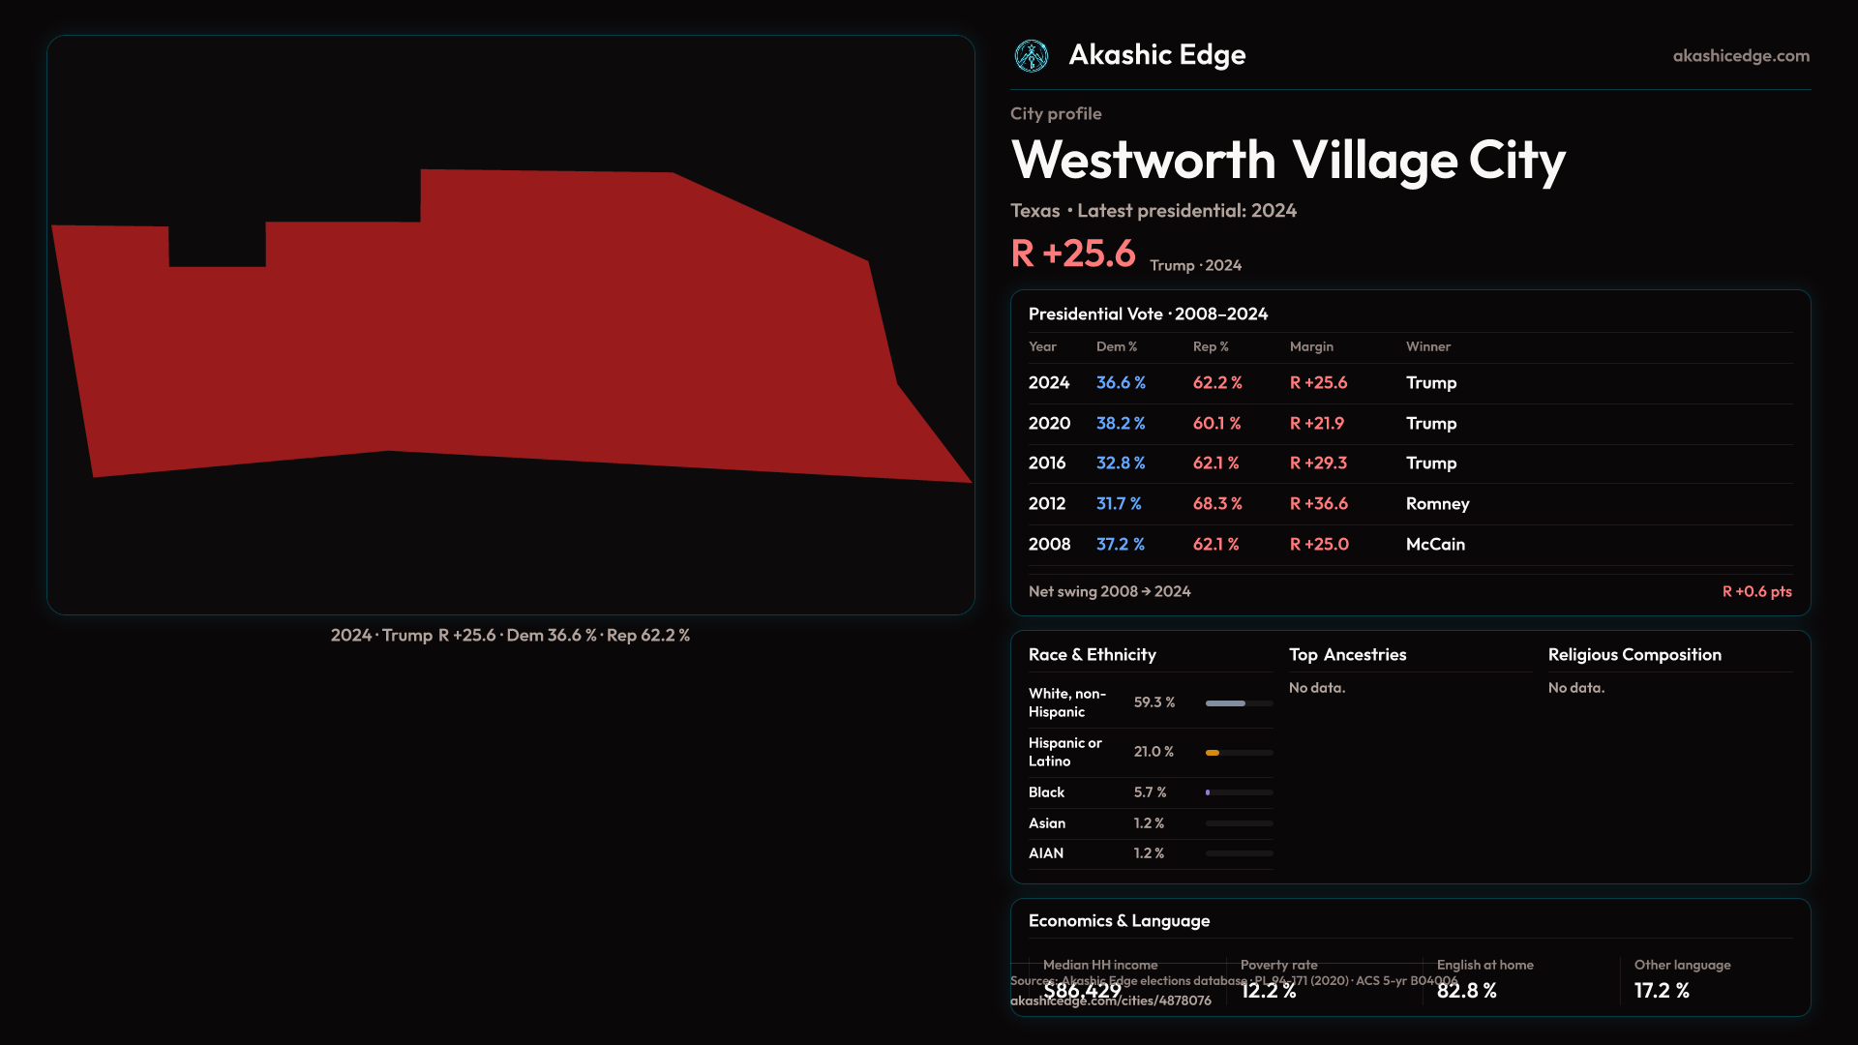Click the Median HH income value
Viewport: 1858px width, 1045px height.
[x=1082, y=991]
